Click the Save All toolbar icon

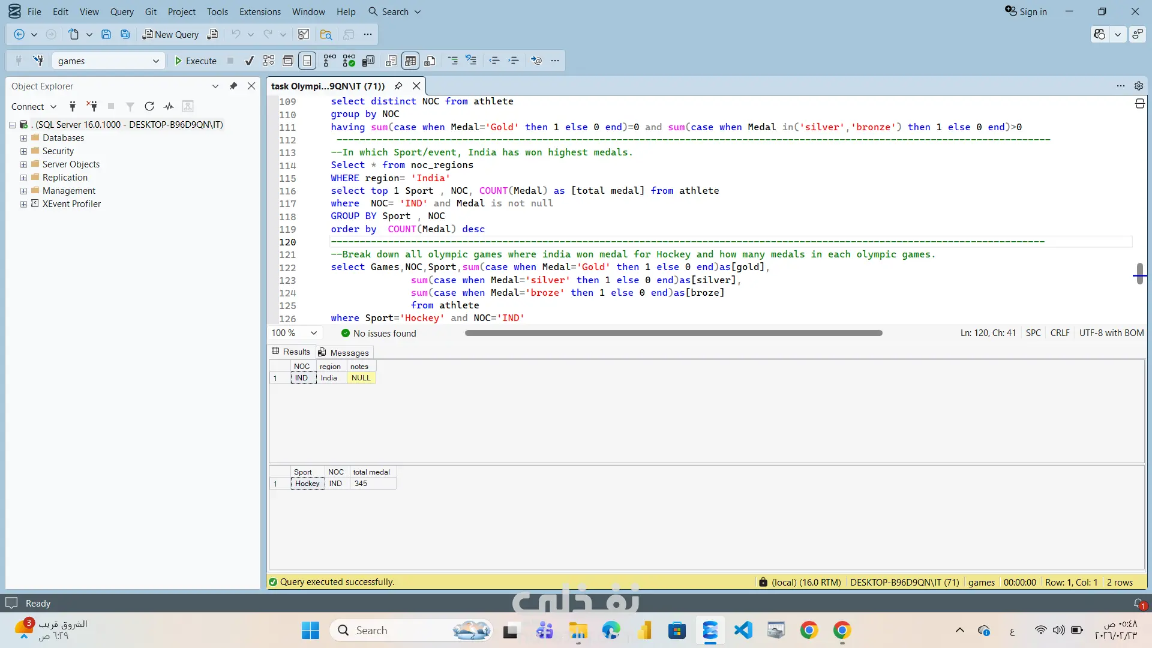pyautogui.click(x=125, y=34)
